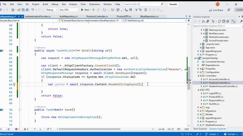243x136 pixels.
Task: Click the Home icon in Solution Explorer
Action: pyautogui.click(x=203, y=22)
